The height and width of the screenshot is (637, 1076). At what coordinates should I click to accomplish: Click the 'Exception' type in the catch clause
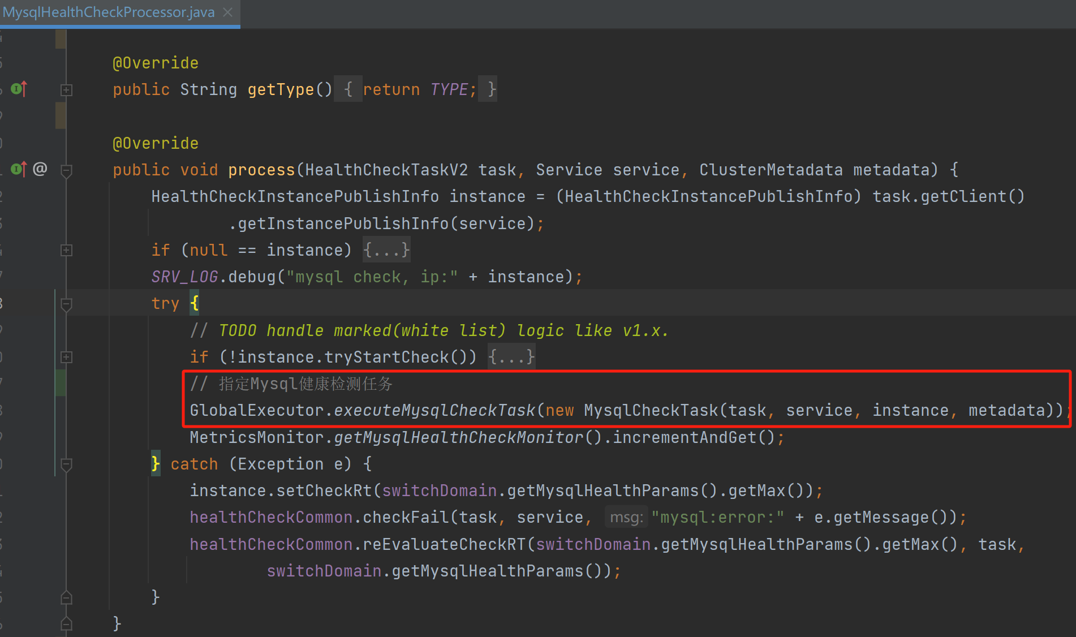[x=281, y=464]
